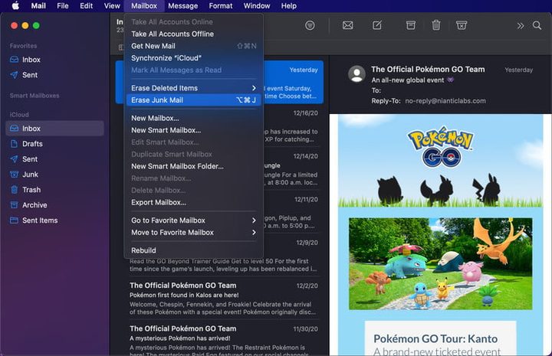Expand Move to Favorite Mailbox submenu
This screenshot has width=552, height=356.
click(x=254, y=232)
